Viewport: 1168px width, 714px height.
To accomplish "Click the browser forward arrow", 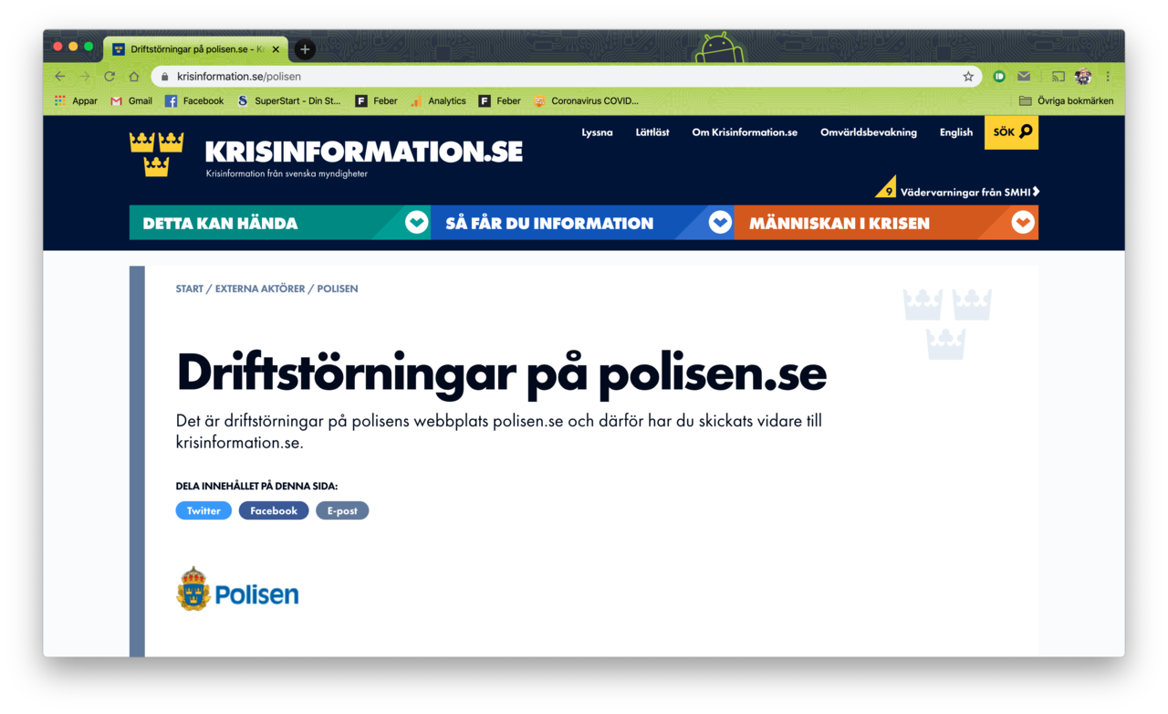I will tap(85, 77).
